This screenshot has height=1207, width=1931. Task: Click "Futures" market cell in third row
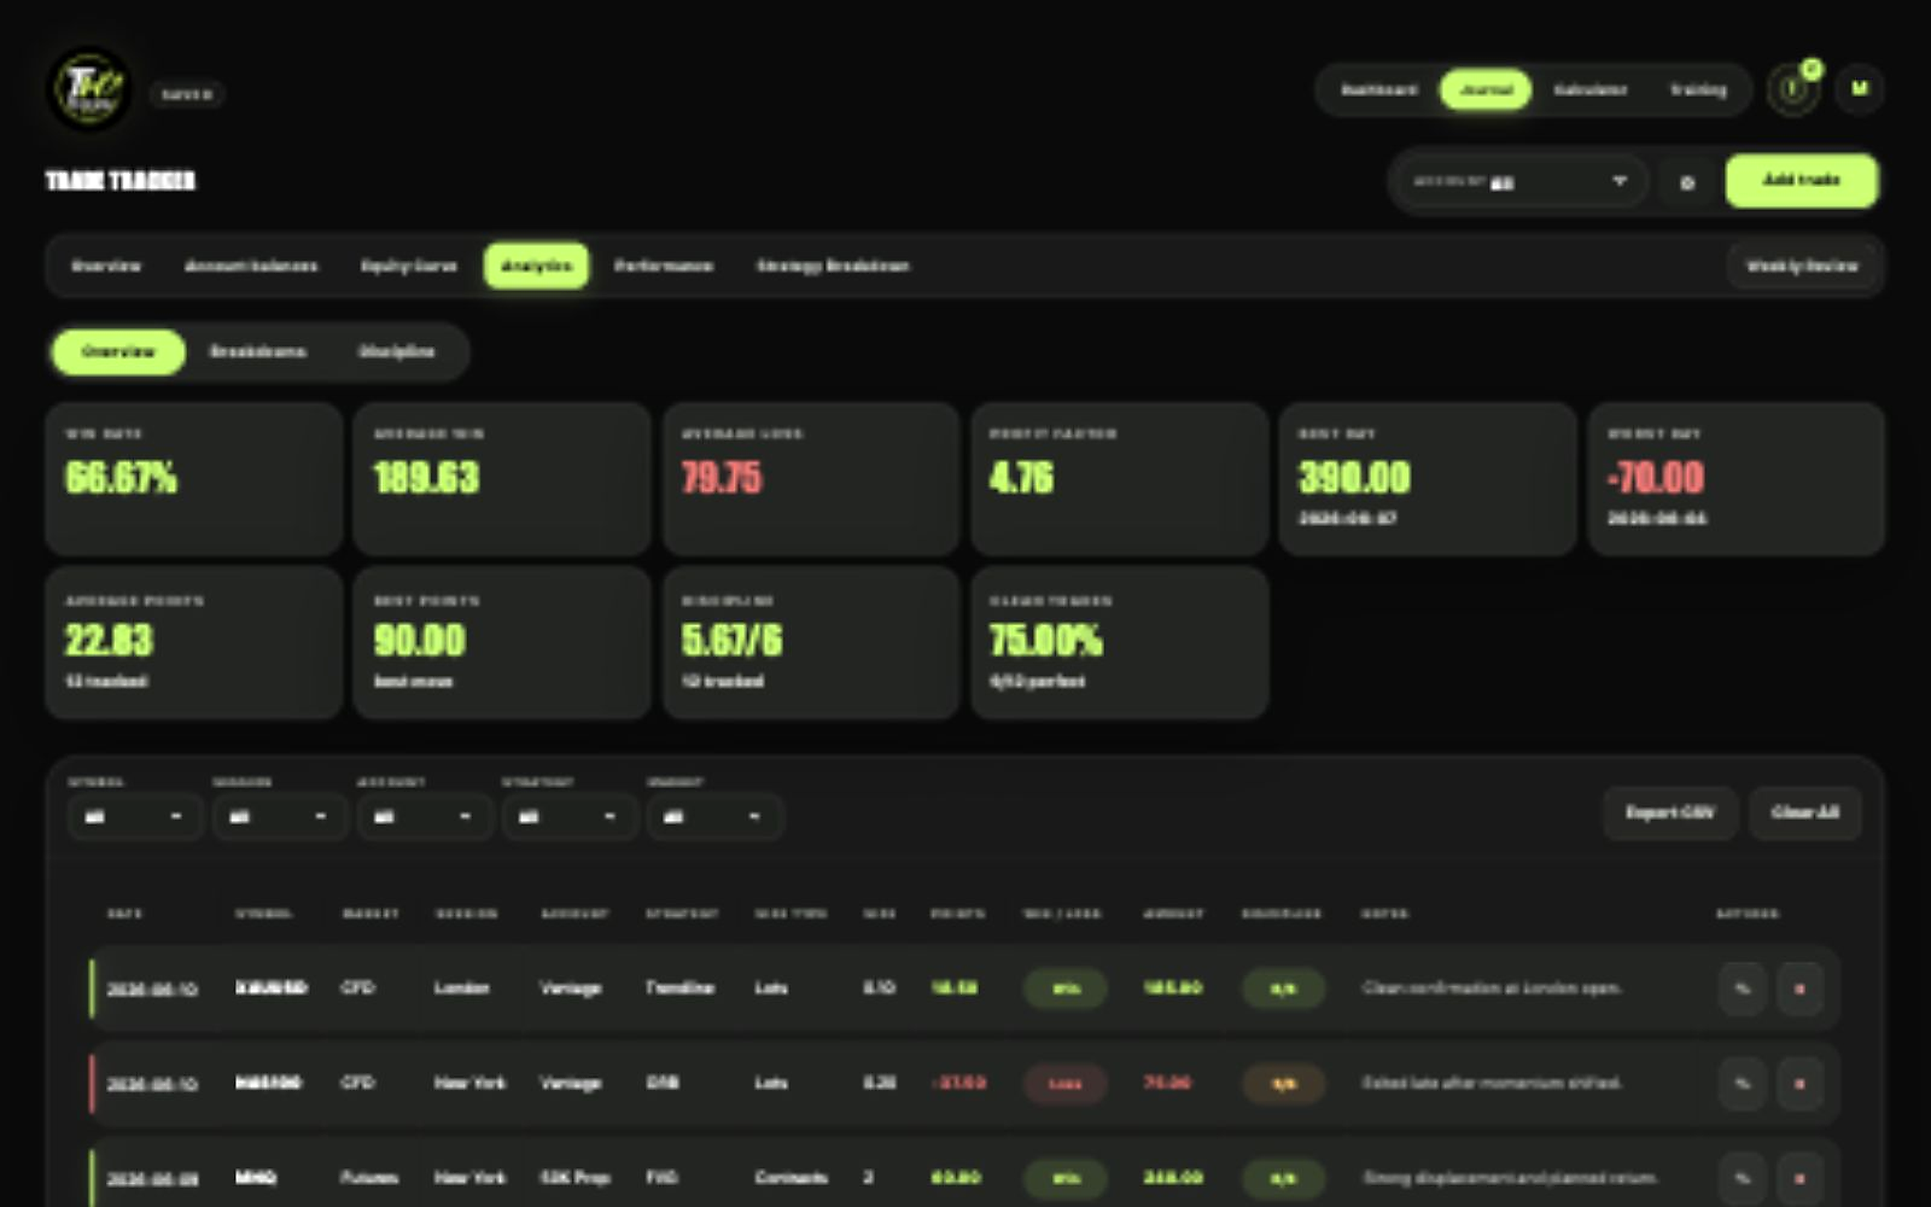point(369,1177)
